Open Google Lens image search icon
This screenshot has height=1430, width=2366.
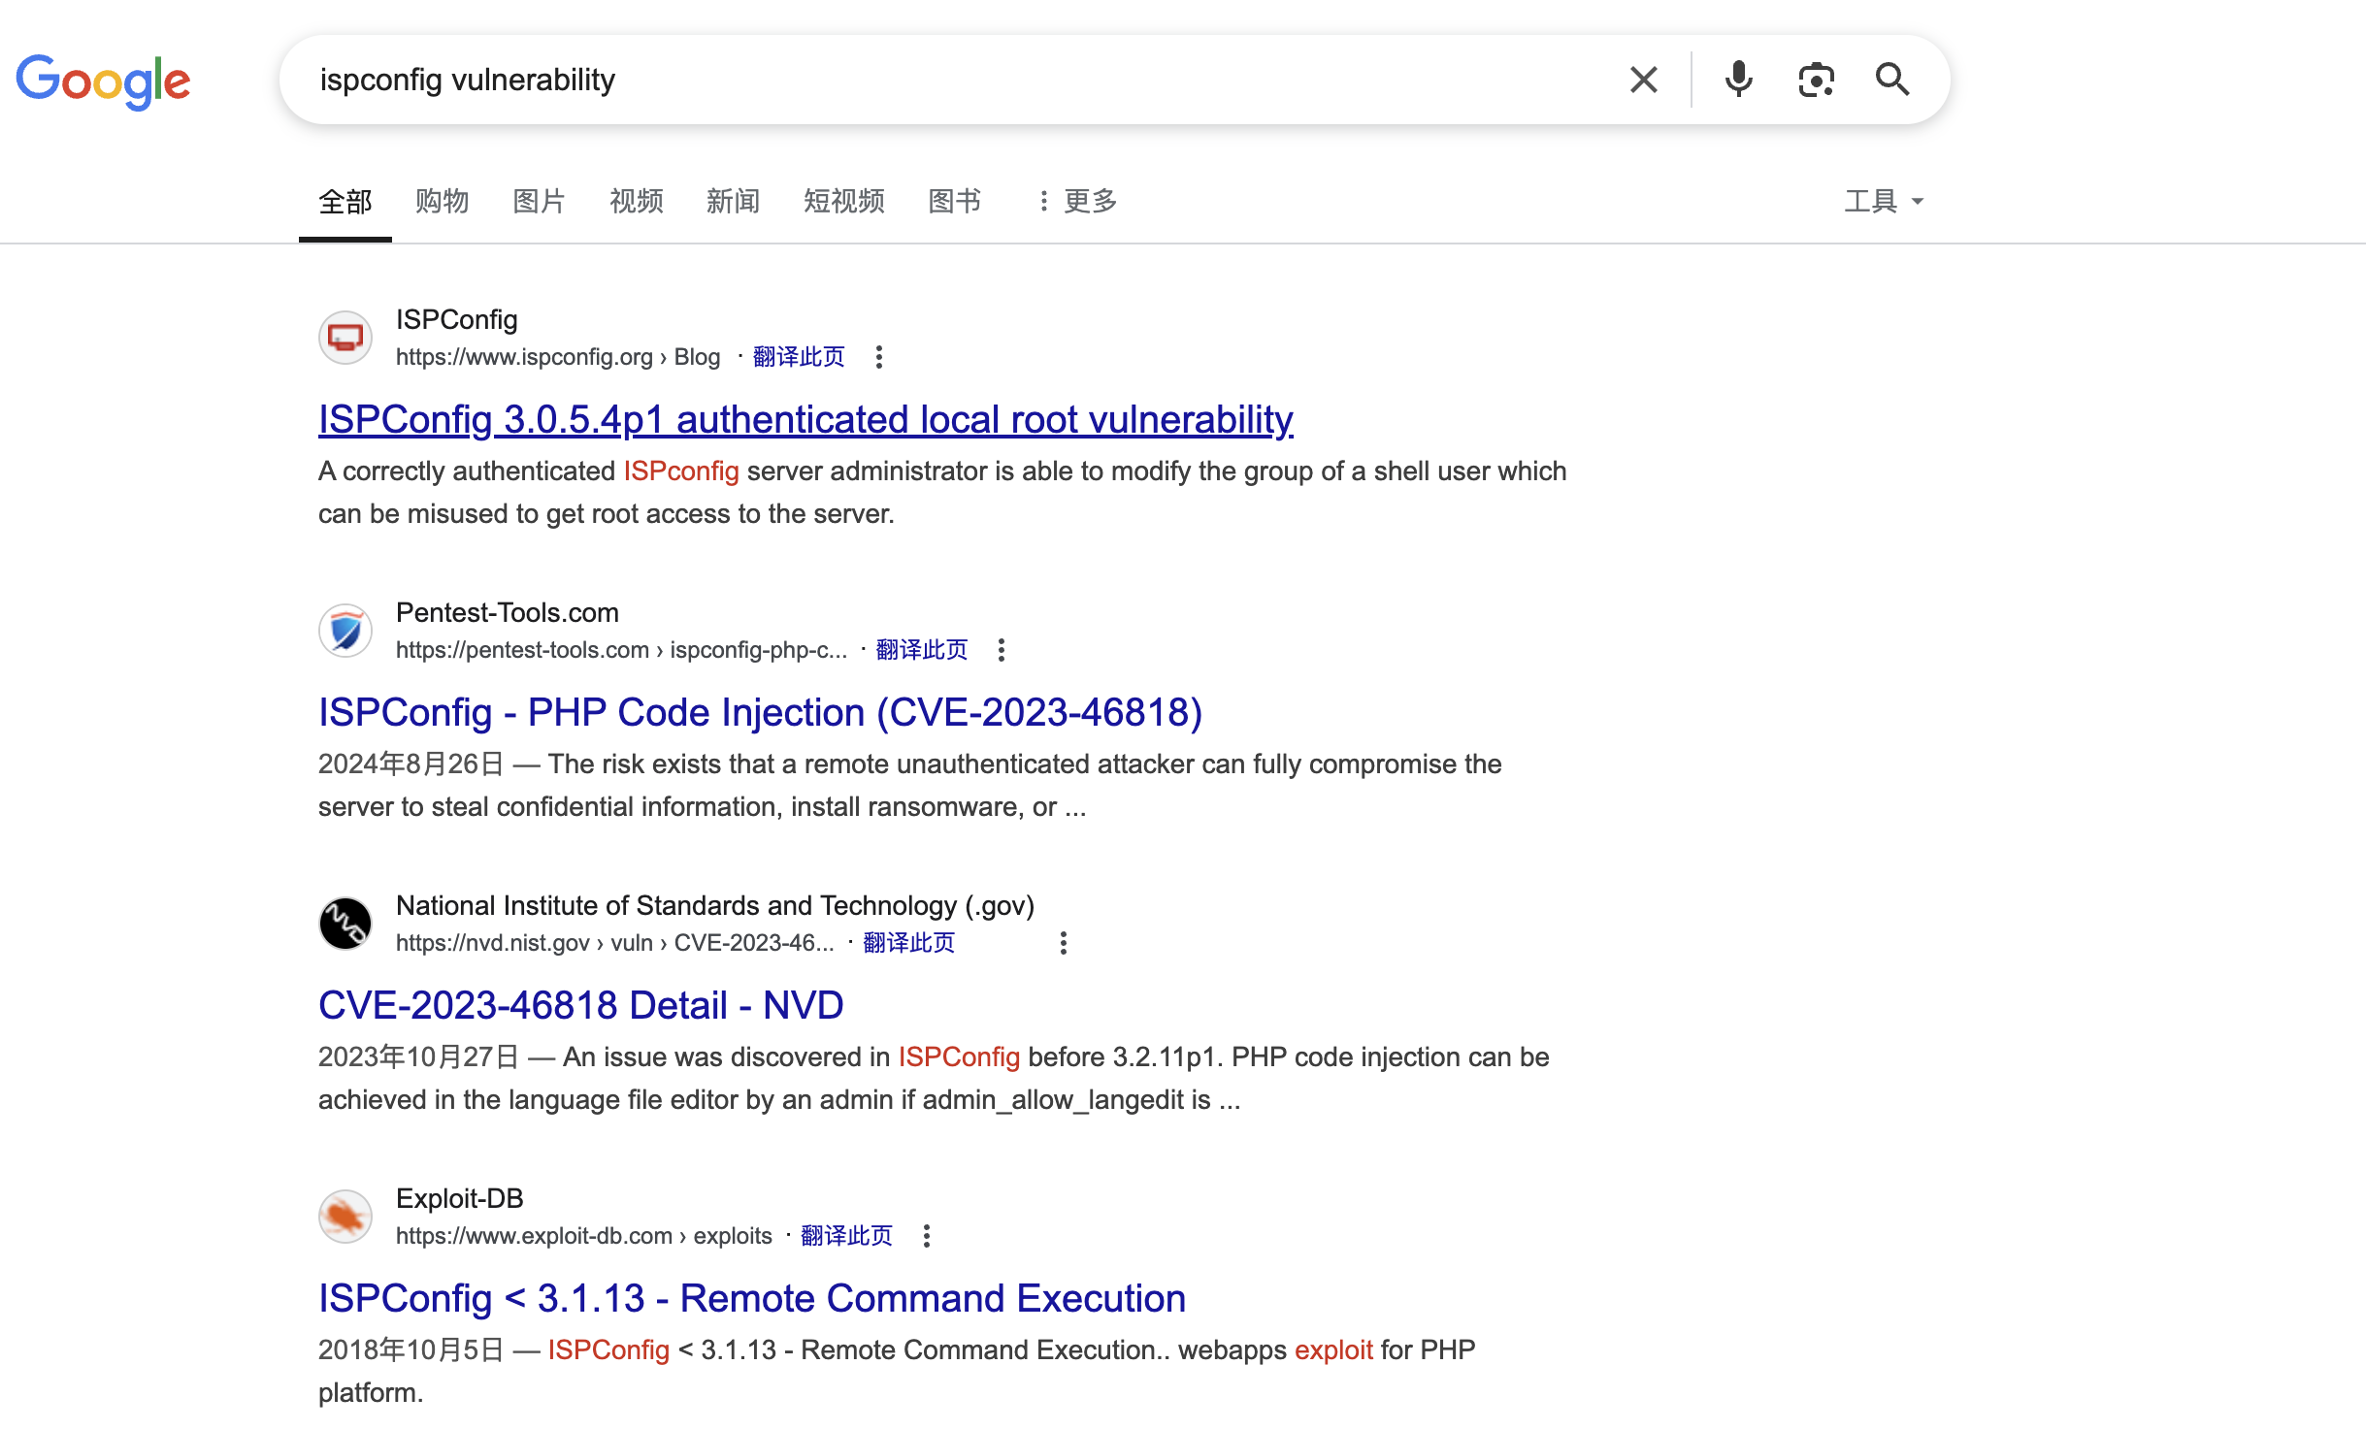coord(1815,80)
